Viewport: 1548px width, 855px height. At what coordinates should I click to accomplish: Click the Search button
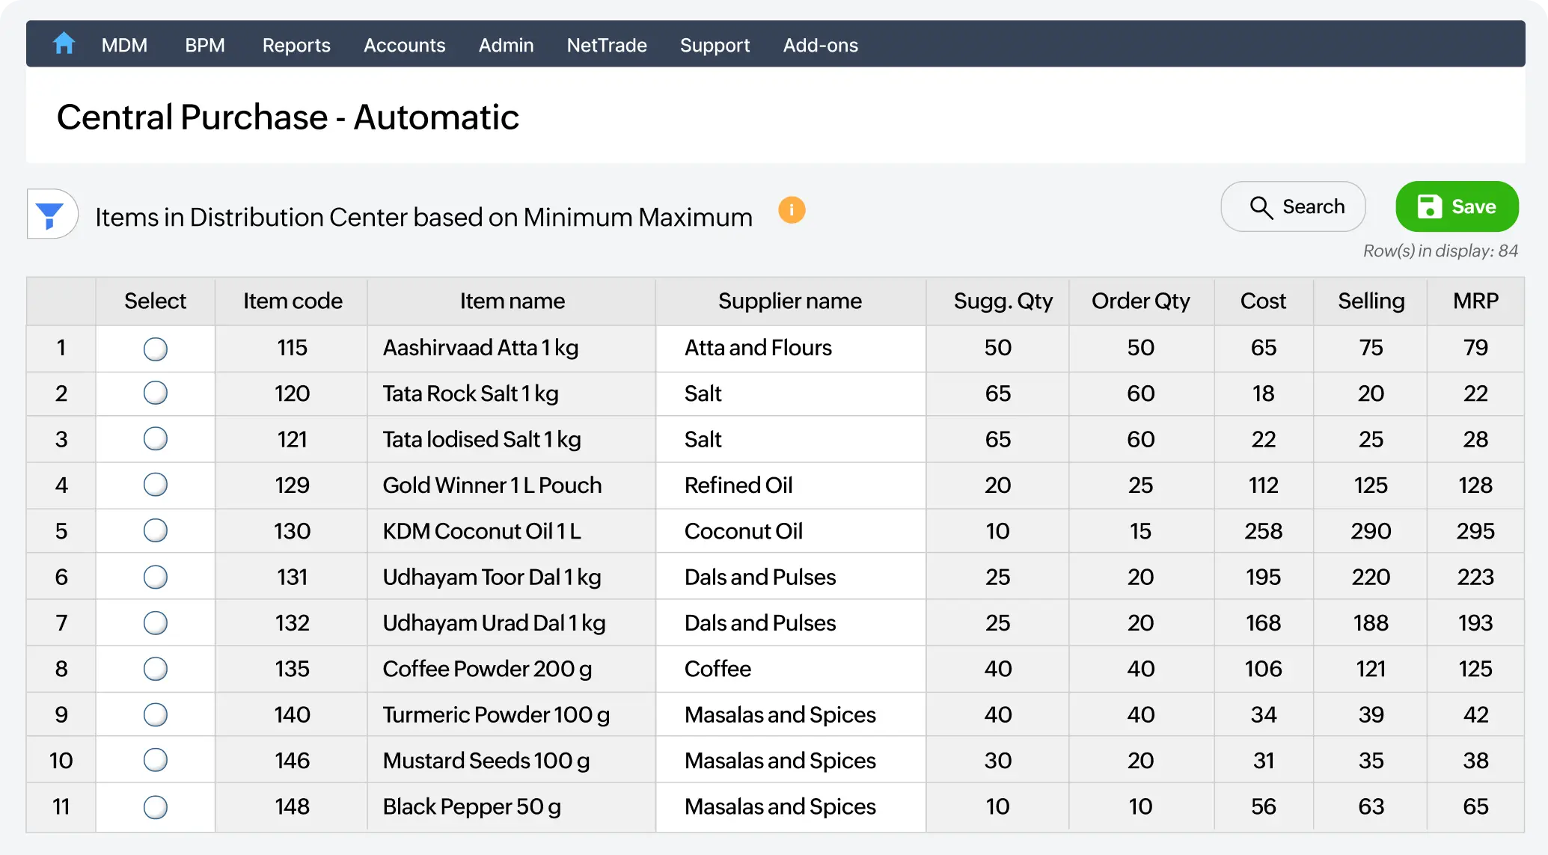[1293, 206]
